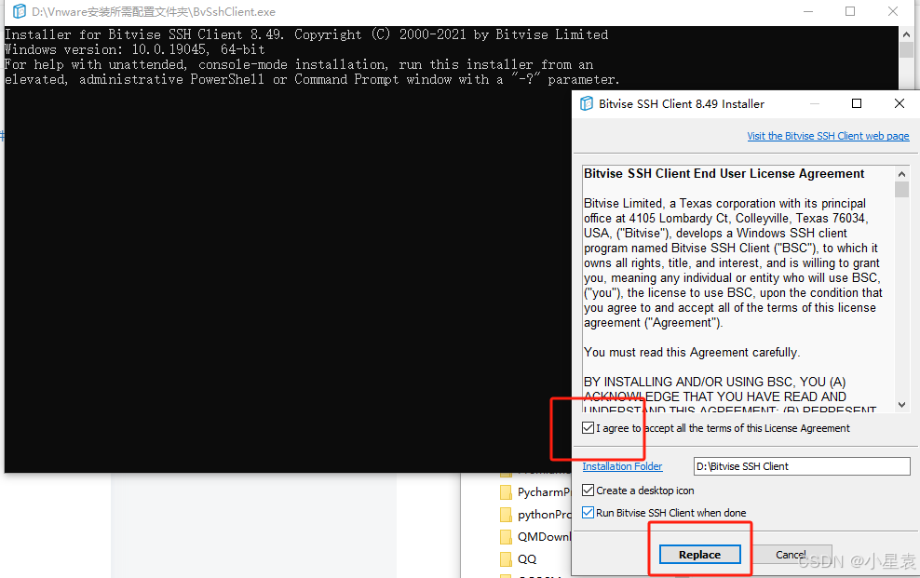This screenshot has height=578, width=920.
Task: Open the QMDownl folder icon in the file list
Action: [506, 537]
